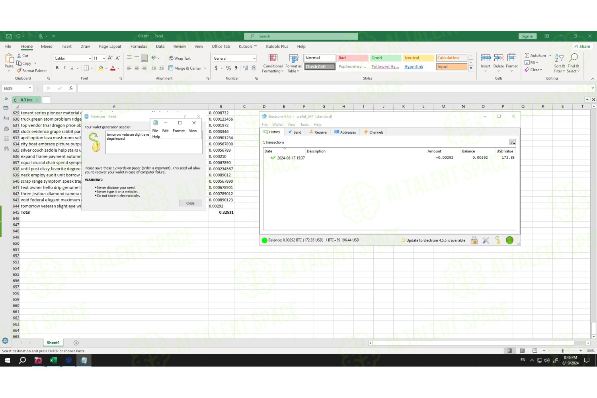Click Decrease Decimal icon
Viewport: 597px width, 398px height.
[x=253, y=68]
